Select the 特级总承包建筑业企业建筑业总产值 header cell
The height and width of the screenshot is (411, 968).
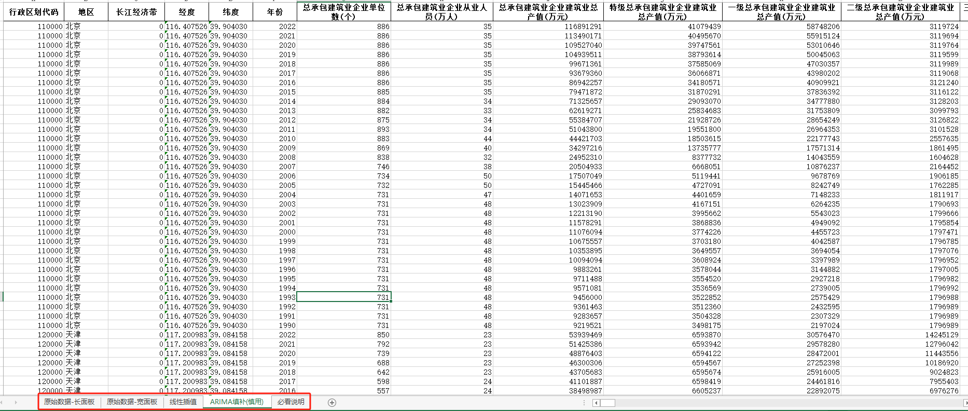[663, 12]
